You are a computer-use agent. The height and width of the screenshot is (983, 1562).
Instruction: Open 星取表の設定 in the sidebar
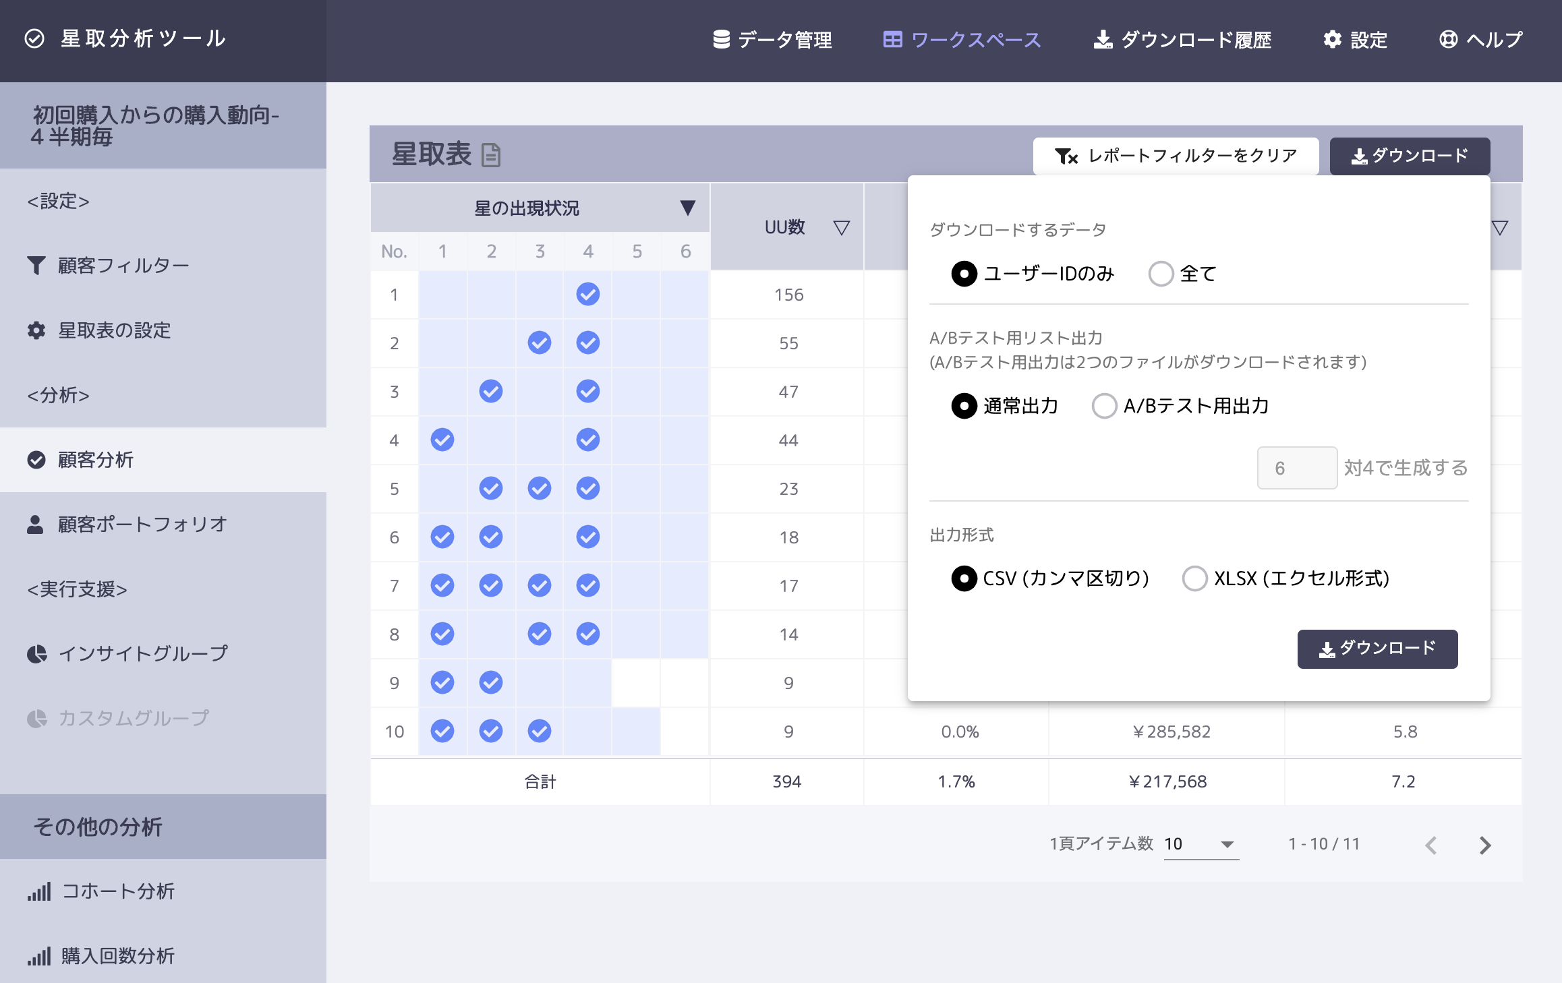[163, 330]
